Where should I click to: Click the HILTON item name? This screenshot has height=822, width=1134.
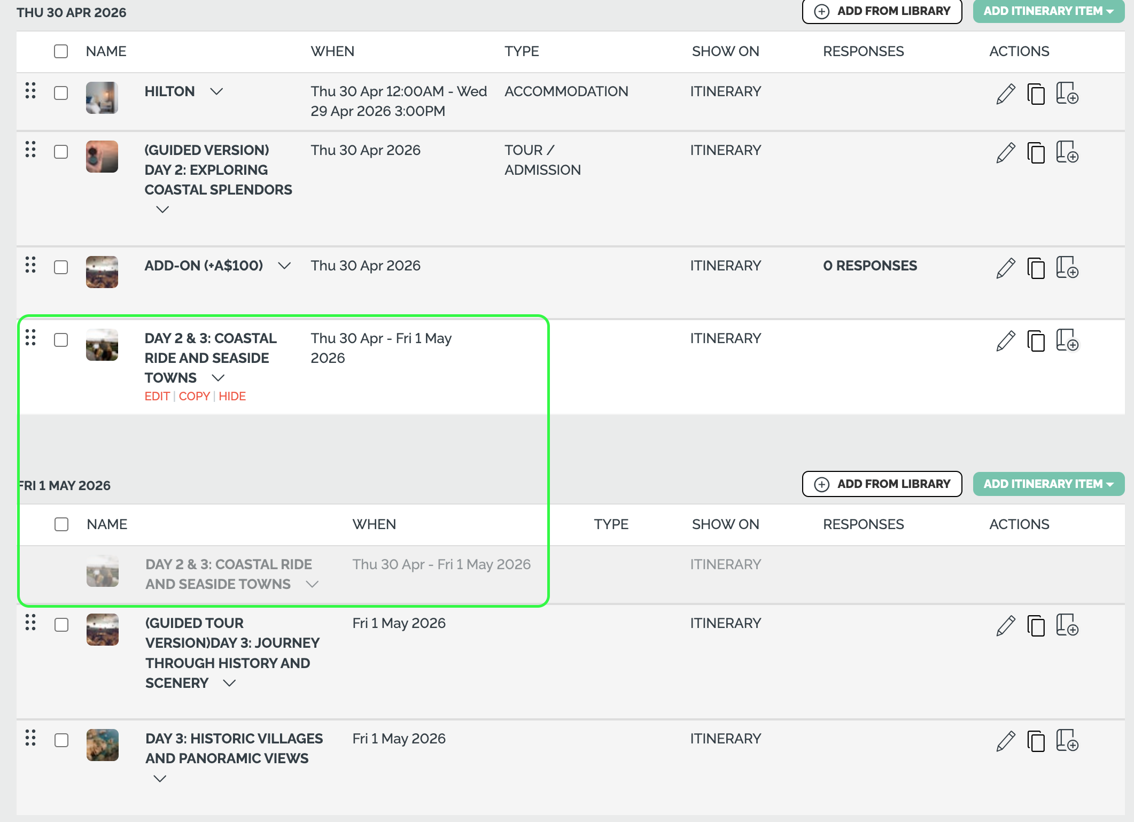(x=169, y=91)
